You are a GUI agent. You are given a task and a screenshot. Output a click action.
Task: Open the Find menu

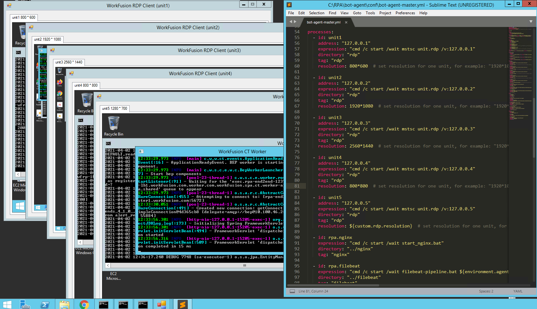(x=332, y=13)
